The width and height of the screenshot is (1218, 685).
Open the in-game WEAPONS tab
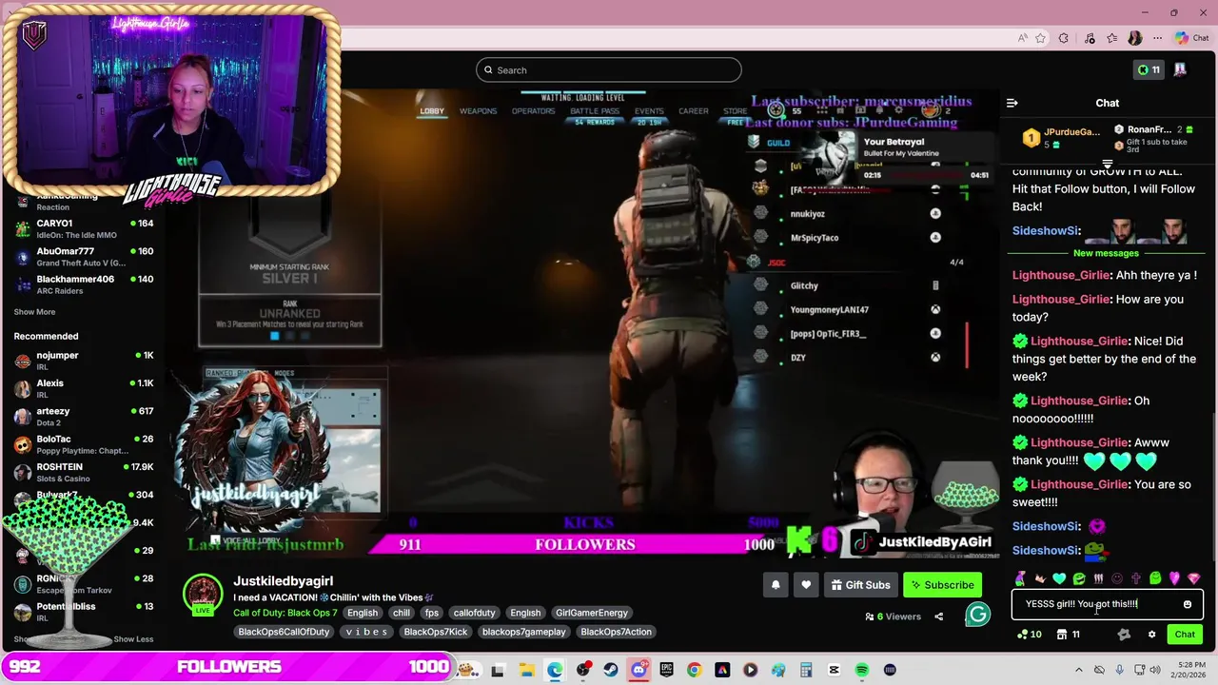pos(478,111)
